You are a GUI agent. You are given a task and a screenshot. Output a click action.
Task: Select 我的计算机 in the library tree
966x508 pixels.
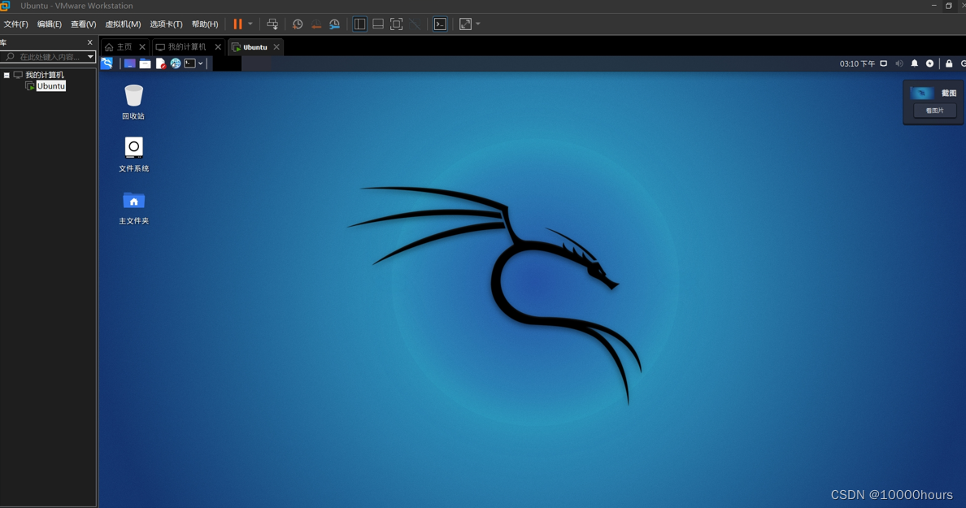click(45, 75)
